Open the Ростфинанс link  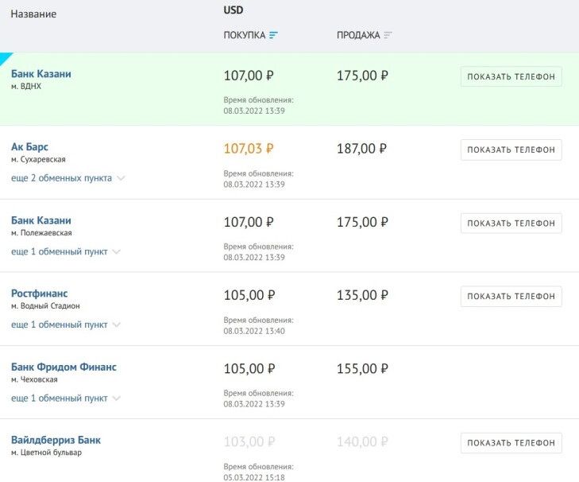coord(39,293)
